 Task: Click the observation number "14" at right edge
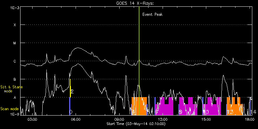click(253, 112)
